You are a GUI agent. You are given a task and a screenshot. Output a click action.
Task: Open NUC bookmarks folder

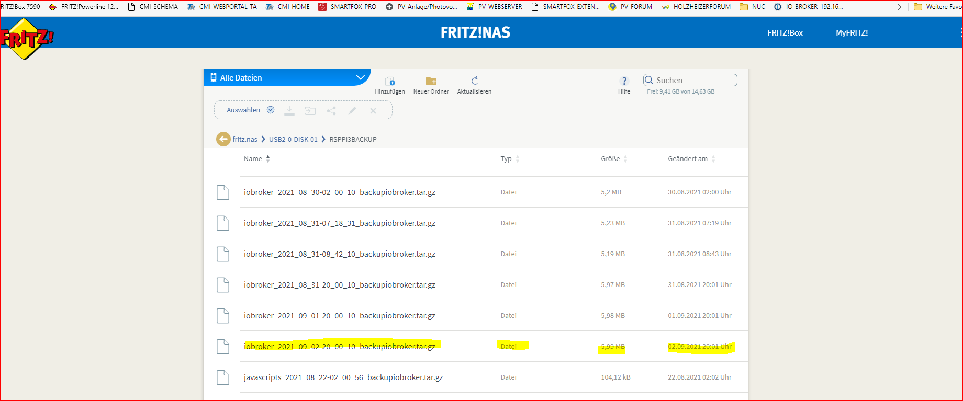tap(752, 7)
